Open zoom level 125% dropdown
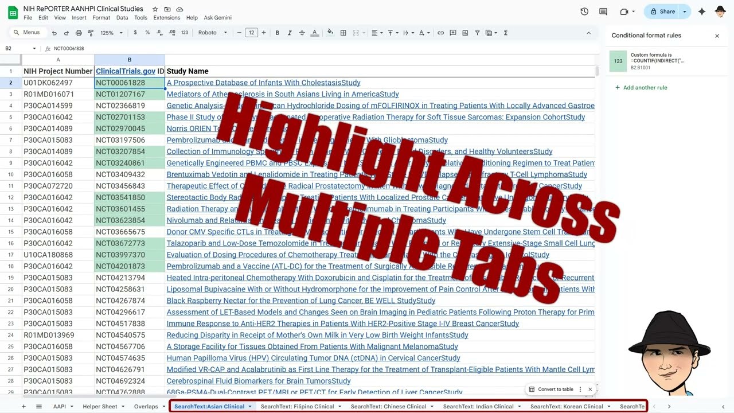734x413 pixels. coord(111,33)
